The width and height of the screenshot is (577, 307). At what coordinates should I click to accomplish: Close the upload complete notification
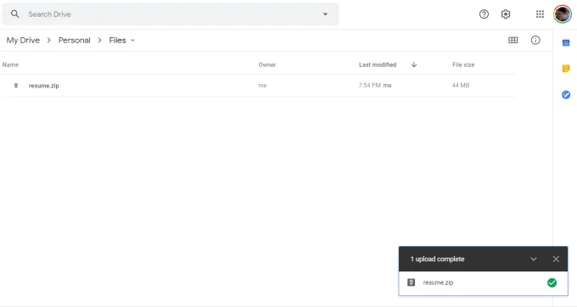pyautogui.click(x=556, y=260)
